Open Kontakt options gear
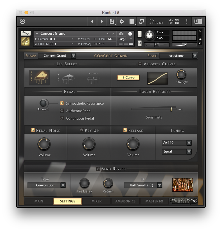222x231 pixels. point(122,22)
